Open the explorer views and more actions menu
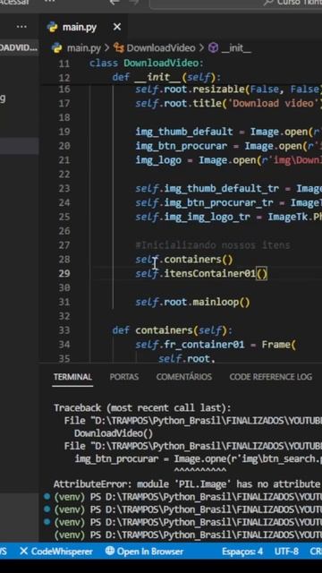Screen dimensions: 322x573 21,27
